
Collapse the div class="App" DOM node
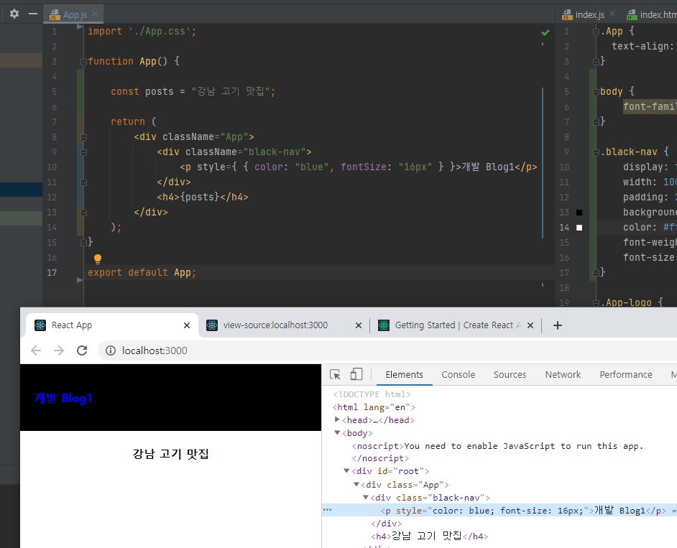[356, 485]
